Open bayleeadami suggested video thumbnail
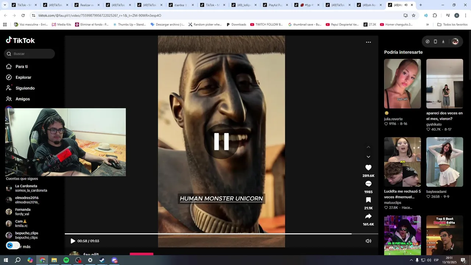This screenshot has width=471, height=265. 445,162
